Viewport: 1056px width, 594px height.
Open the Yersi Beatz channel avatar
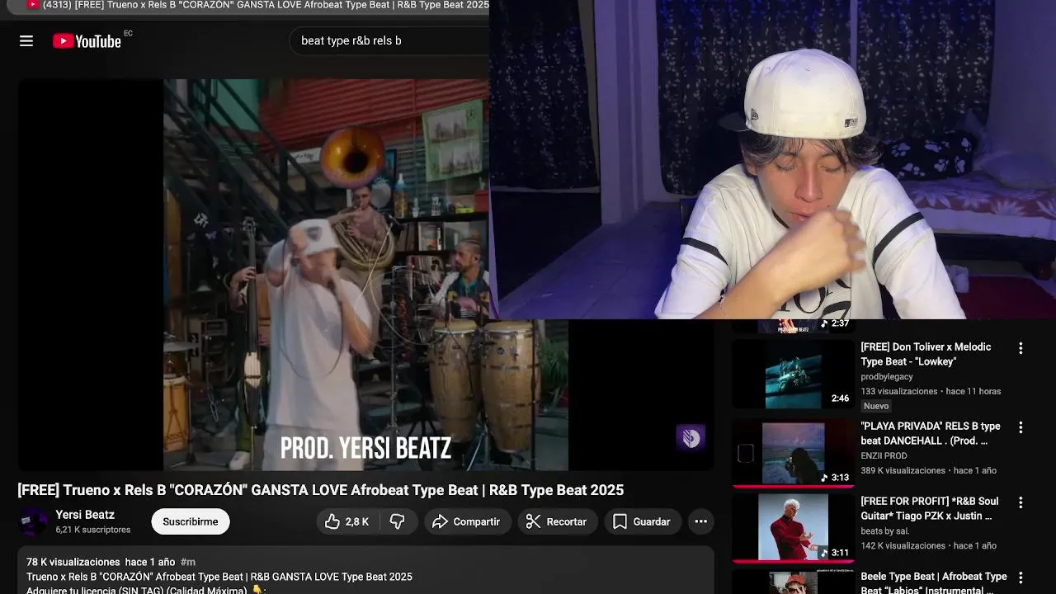pyautogui.click(x=34, y=522)
